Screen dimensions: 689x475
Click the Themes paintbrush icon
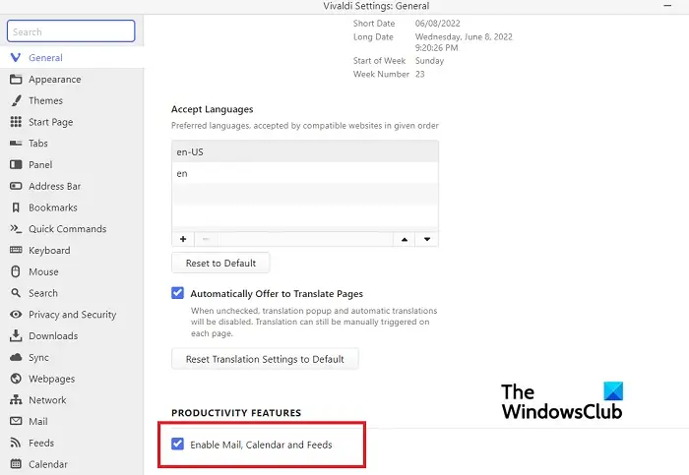coord(16,100)
